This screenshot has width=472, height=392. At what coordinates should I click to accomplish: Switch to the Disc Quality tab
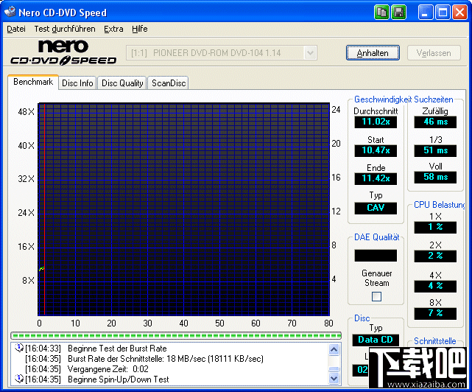[x=122, y=83]
